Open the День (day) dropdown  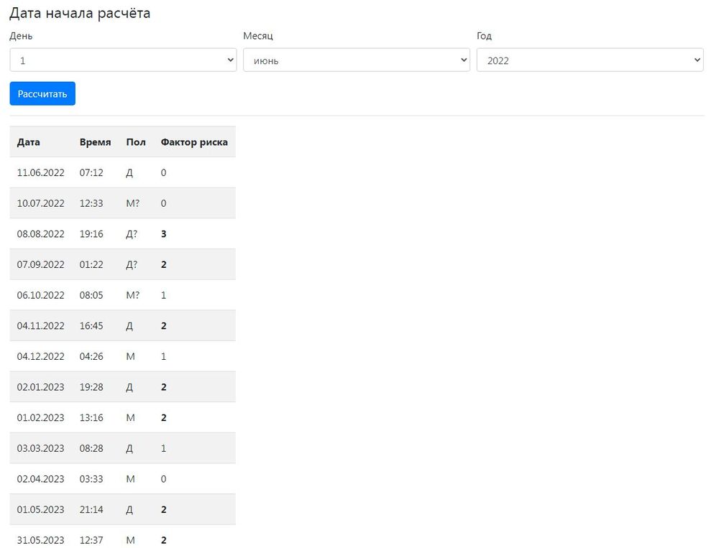click(x=123, y=60)
